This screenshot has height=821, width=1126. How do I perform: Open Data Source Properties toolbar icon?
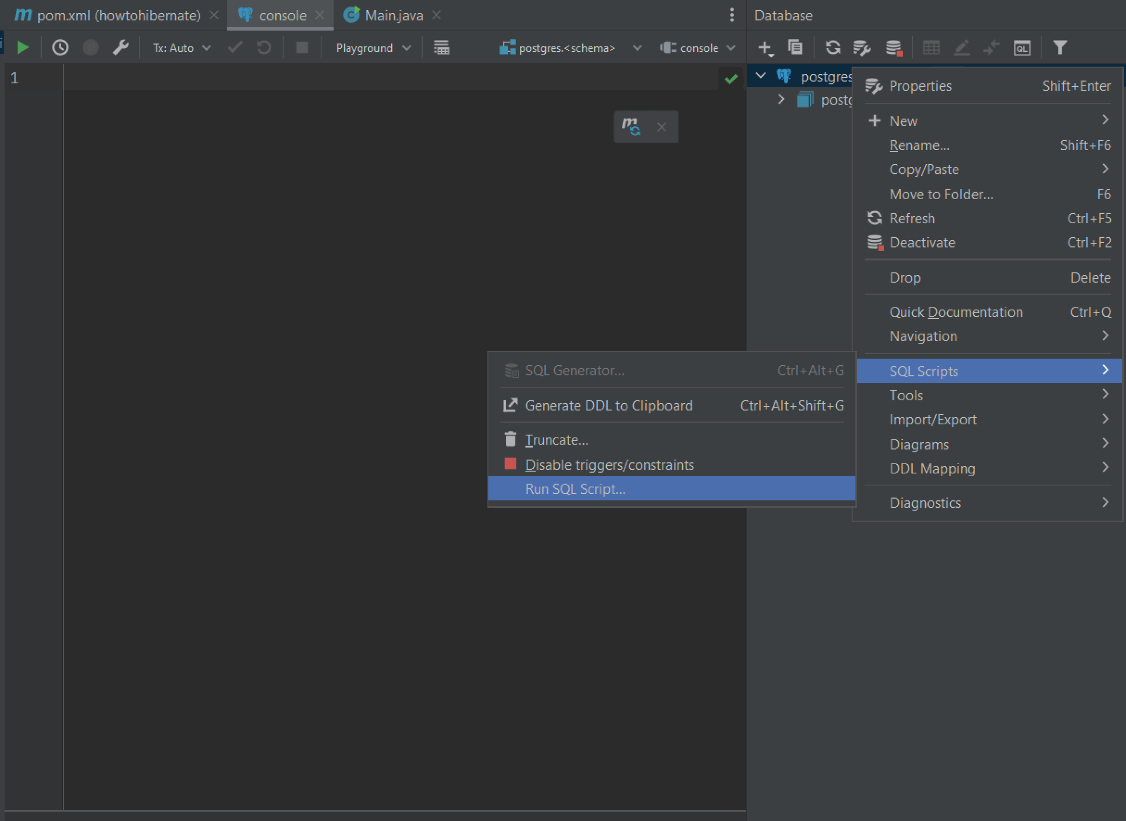click(862, 48)
